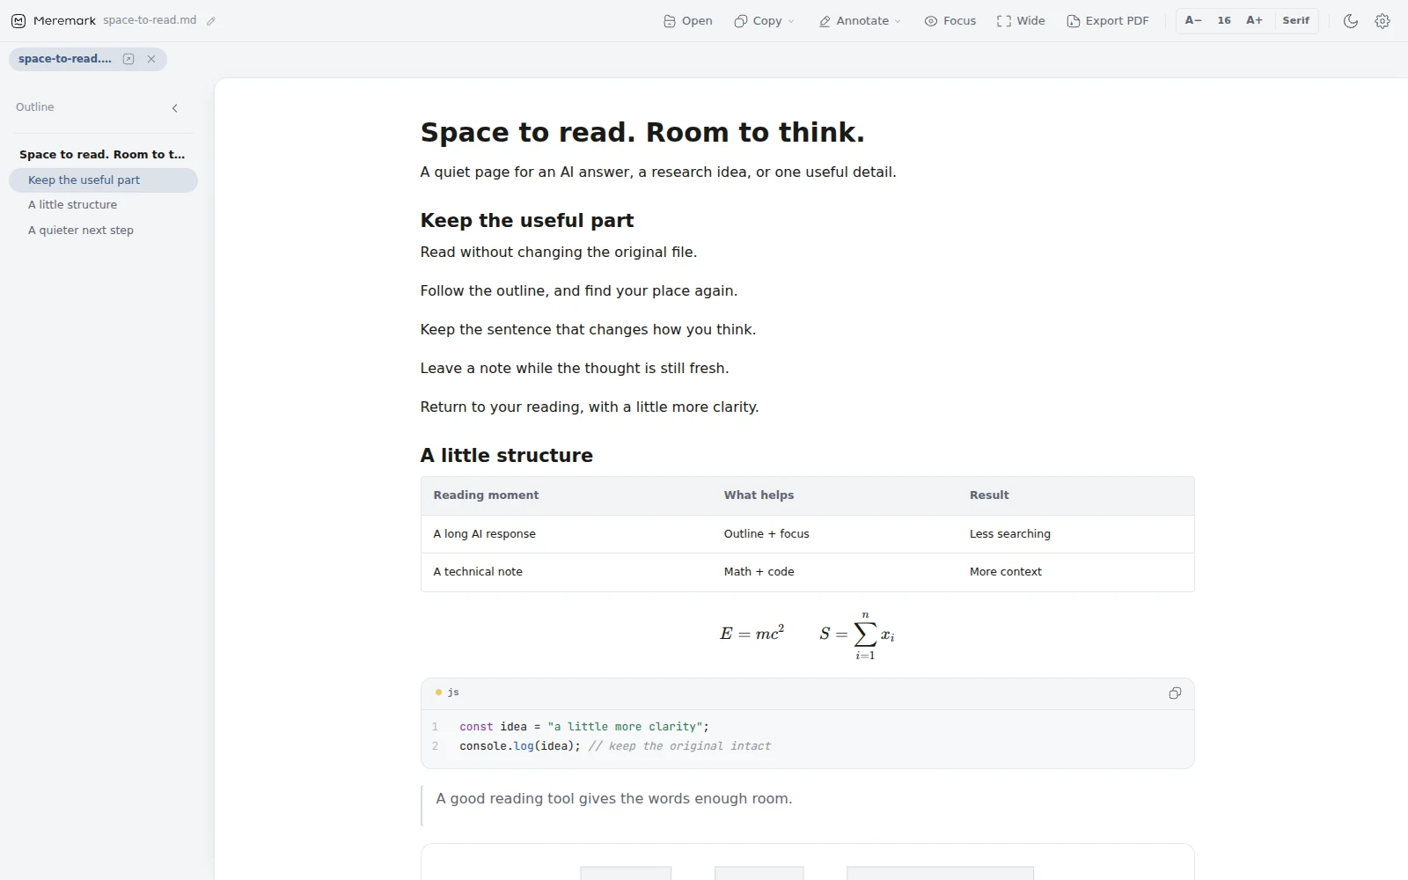1408x880 pixels.
Task: Click the 'Math + code' cell
Action: 759,572
